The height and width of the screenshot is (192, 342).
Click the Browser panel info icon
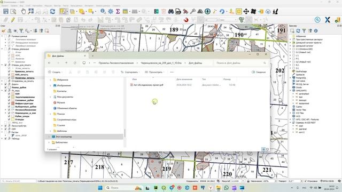(x=316, y=31)
